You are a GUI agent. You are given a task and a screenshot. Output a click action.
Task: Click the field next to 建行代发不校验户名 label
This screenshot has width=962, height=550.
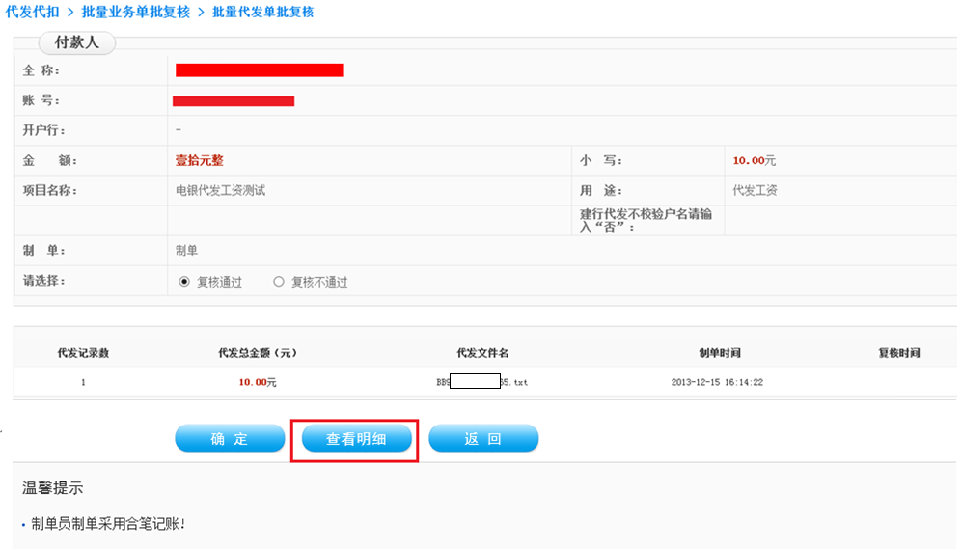coord(839,221)
